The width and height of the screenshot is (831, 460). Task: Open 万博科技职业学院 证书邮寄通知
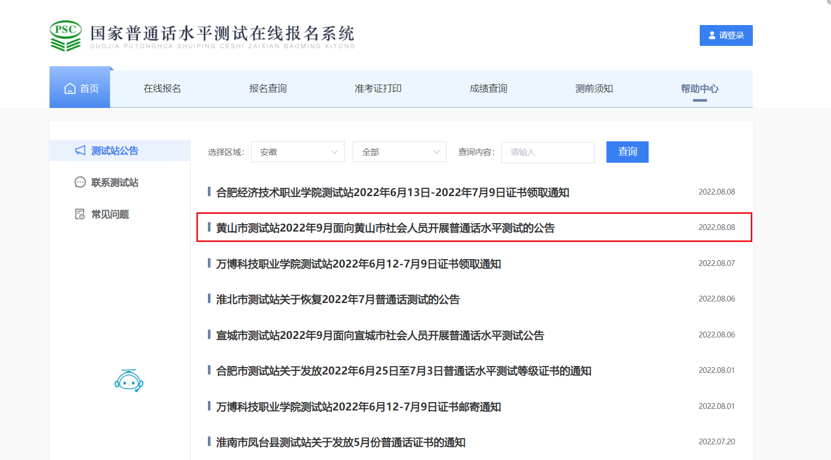358,407
